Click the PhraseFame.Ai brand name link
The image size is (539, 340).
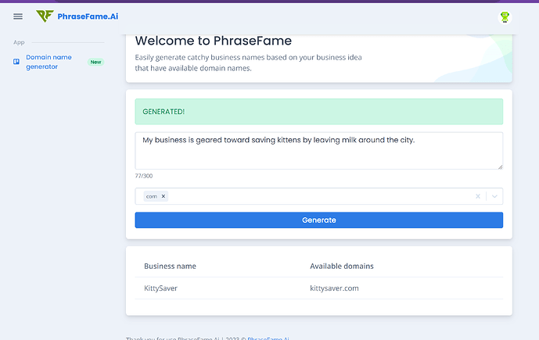coord(88,16)
